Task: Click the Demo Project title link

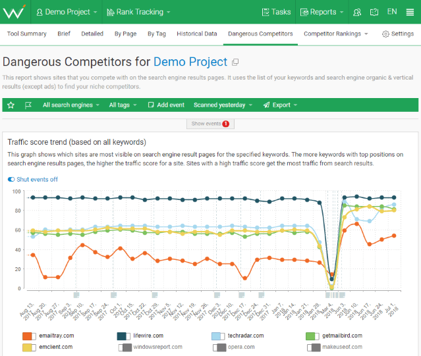Action: click(x=190, y=62)
